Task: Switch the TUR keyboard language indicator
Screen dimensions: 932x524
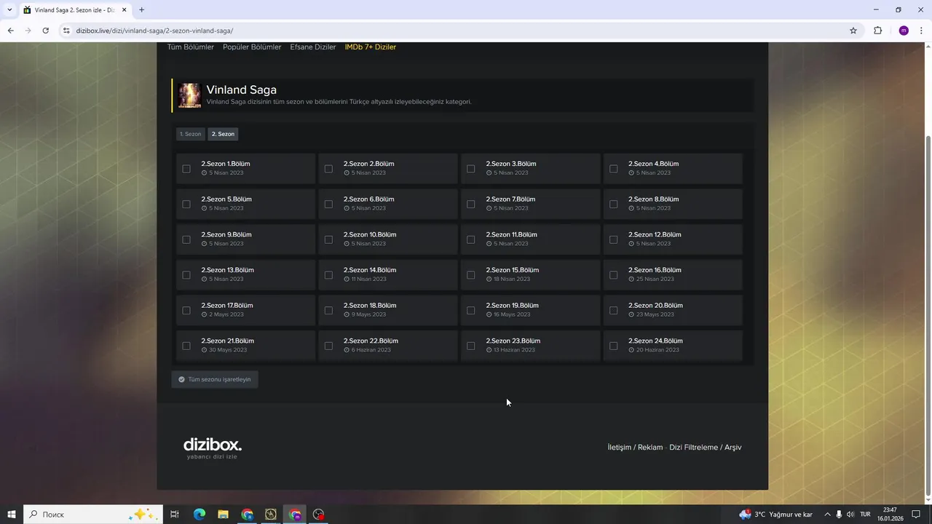Action: coord(865,515)
